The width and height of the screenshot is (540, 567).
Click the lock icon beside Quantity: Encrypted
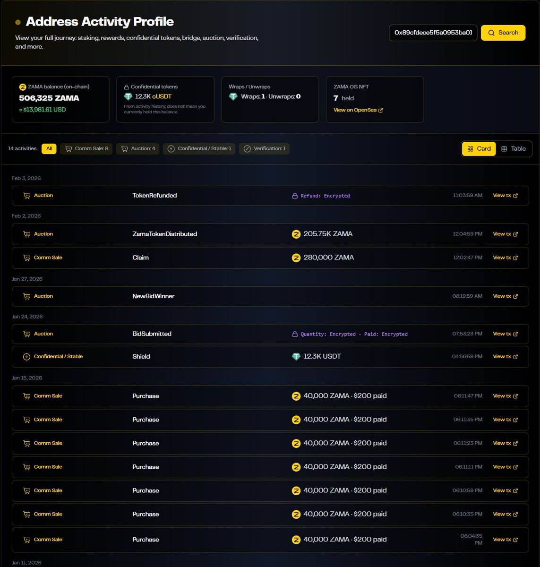tap(295, 334)
